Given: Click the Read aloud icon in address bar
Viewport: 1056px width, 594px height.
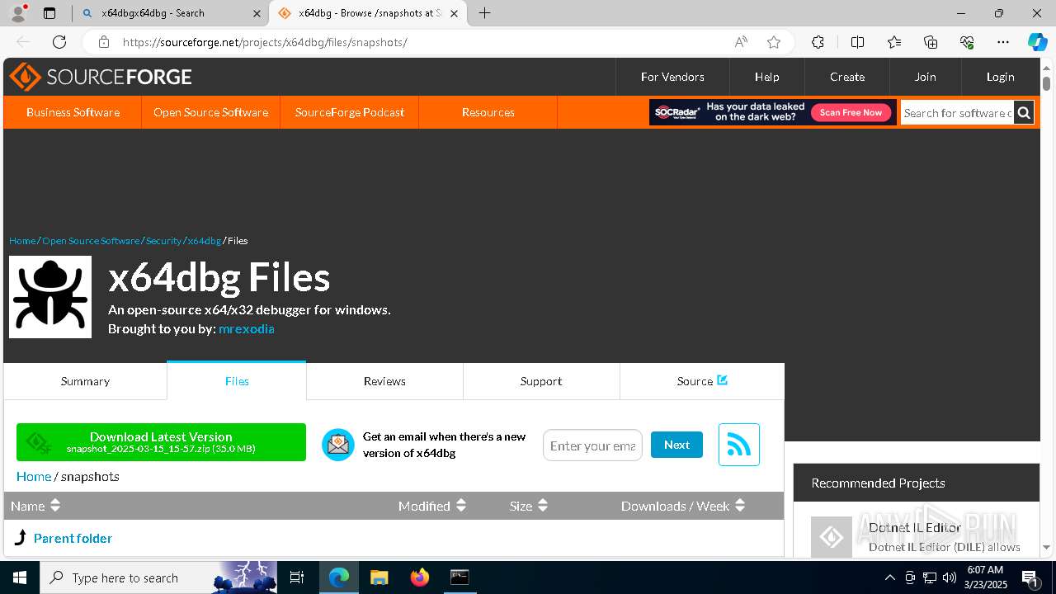Looking at the screenshot, I should (741, 42).
